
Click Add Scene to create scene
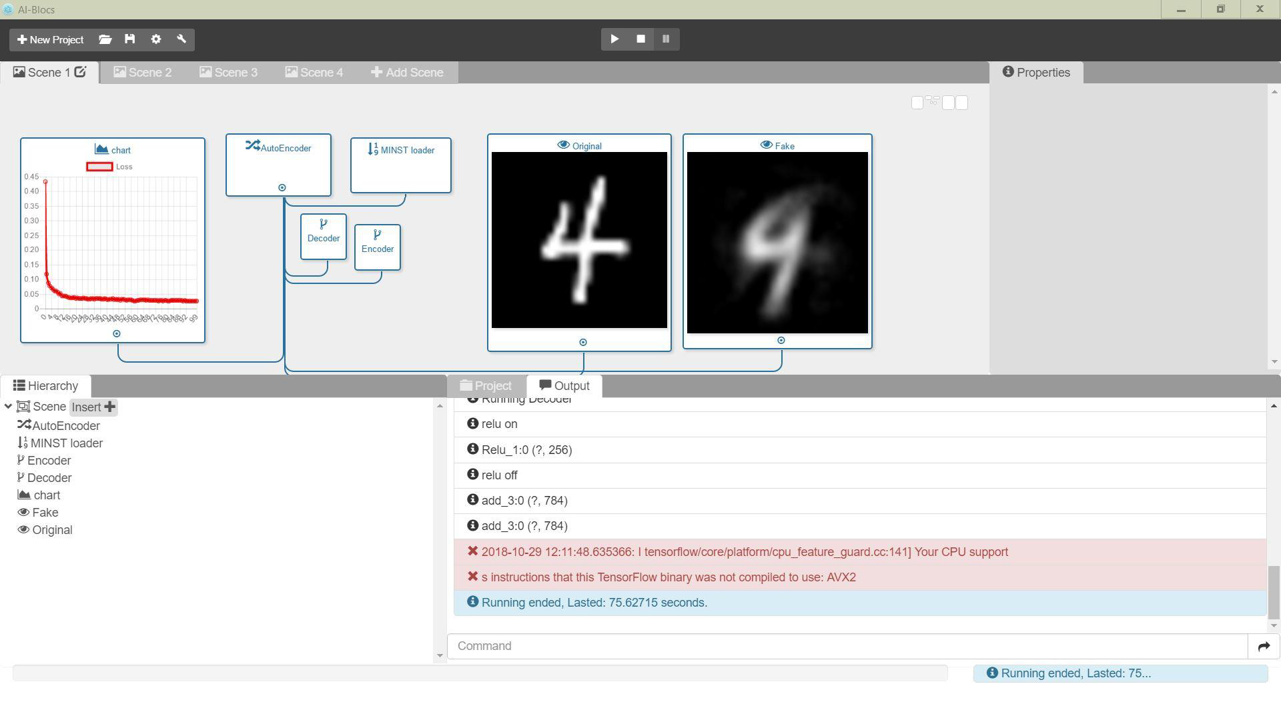pyautogui.click(x=407, y=73)
